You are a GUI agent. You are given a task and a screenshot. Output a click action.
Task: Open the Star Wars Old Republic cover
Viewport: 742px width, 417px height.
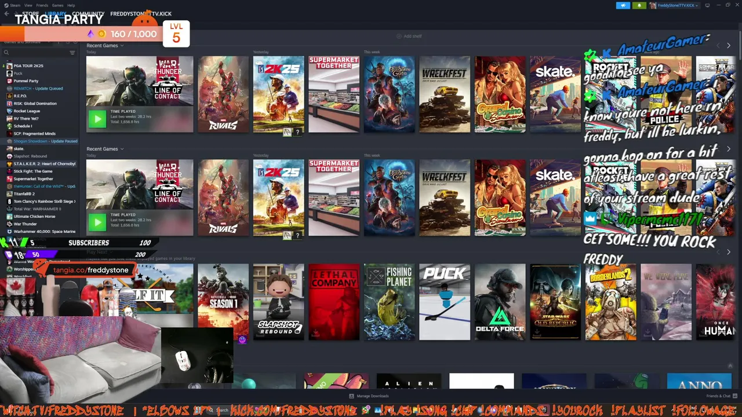pos(555,302)
